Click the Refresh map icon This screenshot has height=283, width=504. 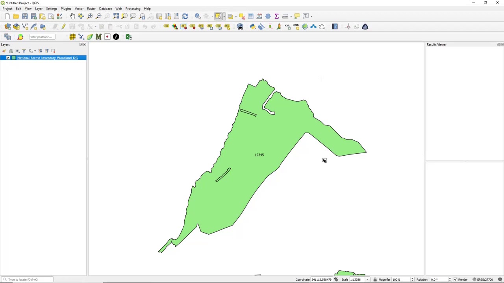pos(185,16)
